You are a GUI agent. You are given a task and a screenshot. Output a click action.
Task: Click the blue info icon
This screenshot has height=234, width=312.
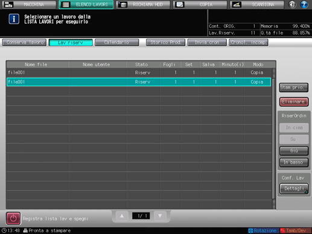14,19
